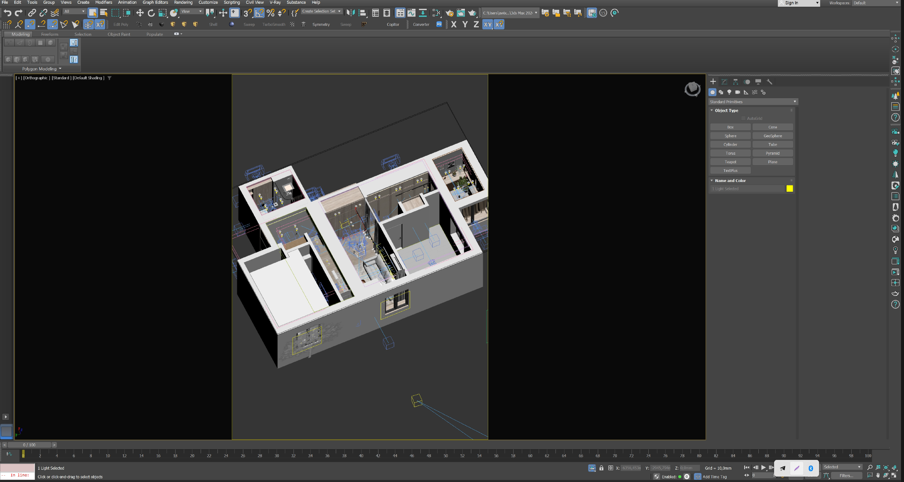904x482 pixels.
Task: Open the Mirror tool
Action: click(350, 13)
